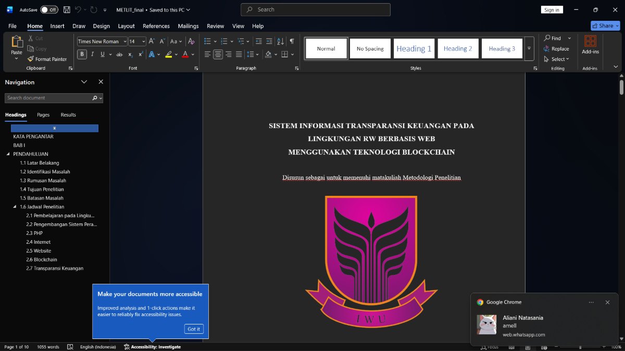Click the text highlight color swatch
The height and width of the screenshot is (351, 625).
click(x=168, y=54)
